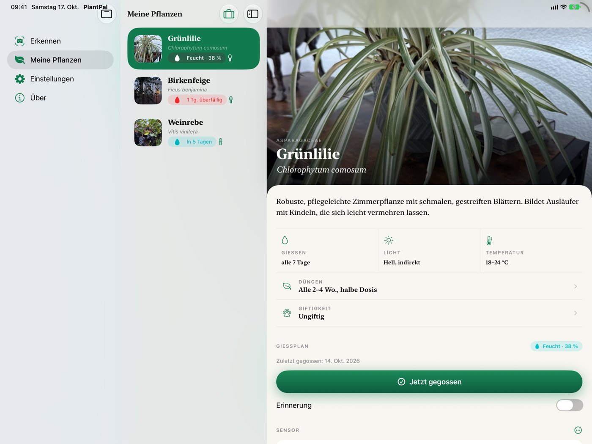
Task: Open the Über info page
Action: point(60,98)
